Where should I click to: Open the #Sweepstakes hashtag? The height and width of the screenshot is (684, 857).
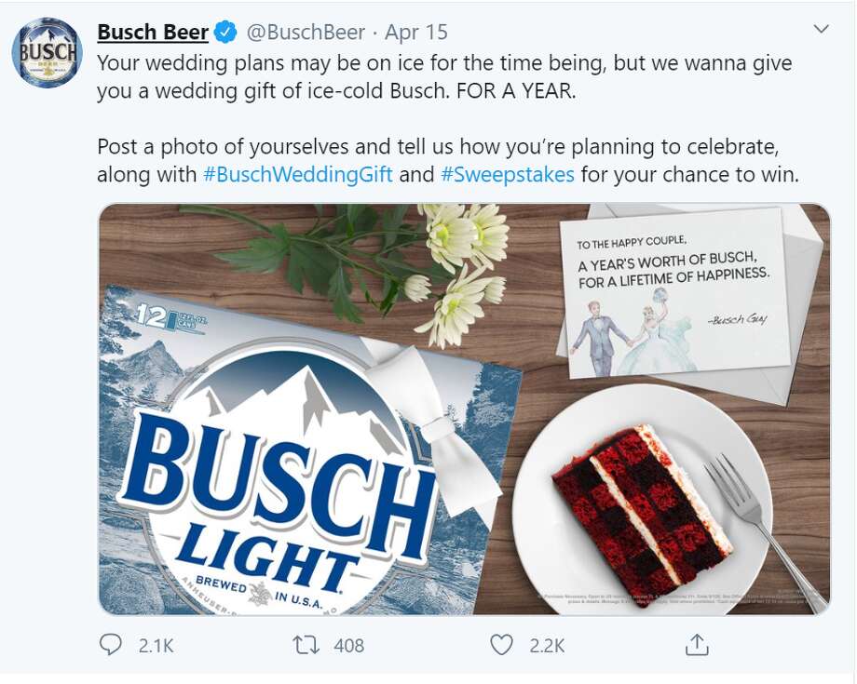click(x=507, y=174)
